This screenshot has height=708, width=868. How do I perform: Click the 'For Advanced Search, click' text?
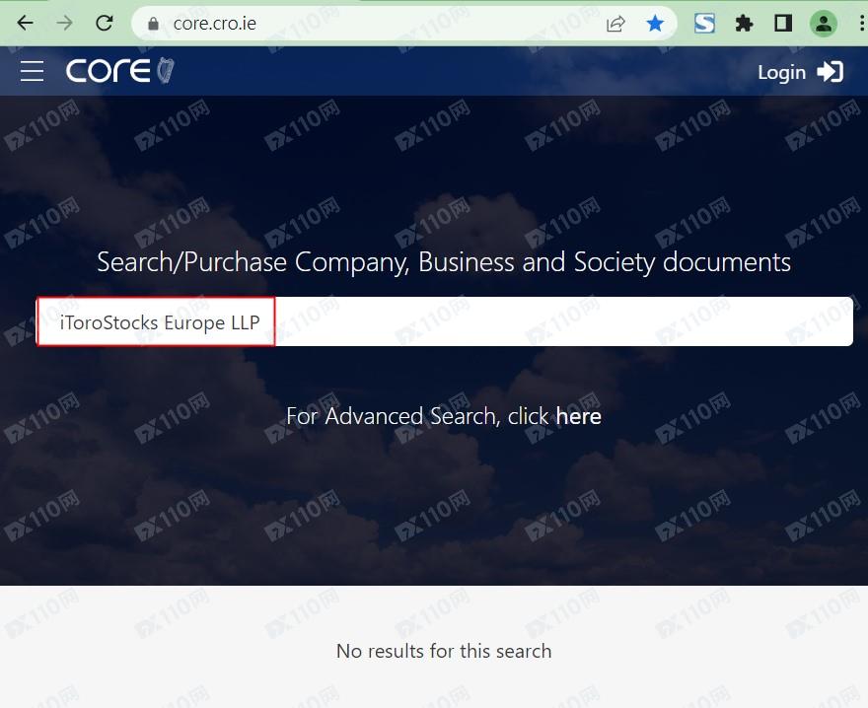(x=418, y=416)
